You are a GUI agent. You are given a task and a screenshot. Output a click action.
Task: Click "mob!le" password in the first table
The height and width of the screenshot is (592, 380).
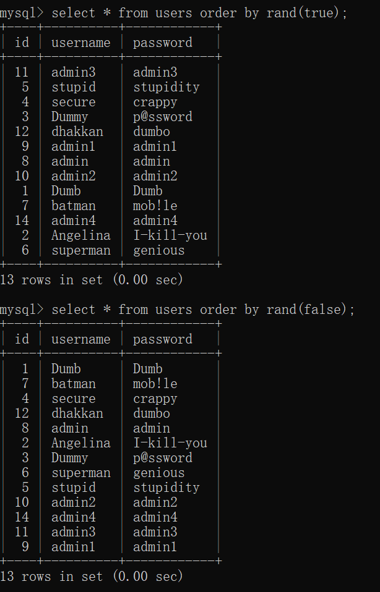(x=155, y=206)
